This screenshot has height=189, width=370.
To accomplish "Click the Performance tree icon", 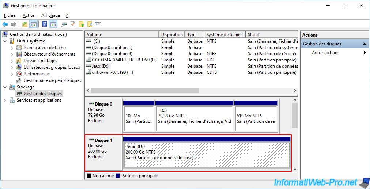I will click(x=19, y=74).
